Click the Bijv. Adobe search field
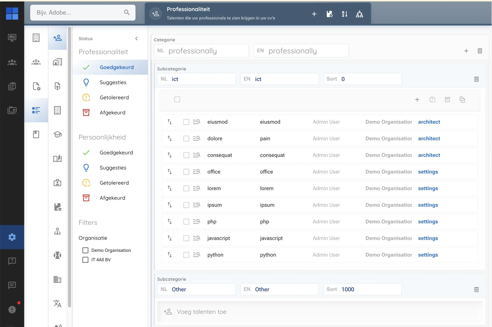This screenshot has width=492, height=327. click(x=83, y=13)
